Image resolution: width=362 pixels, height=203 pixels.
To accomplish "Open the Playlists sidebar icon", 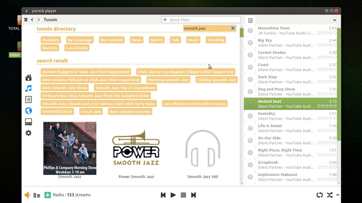I will pyautogui.click(x=28, y=100).
